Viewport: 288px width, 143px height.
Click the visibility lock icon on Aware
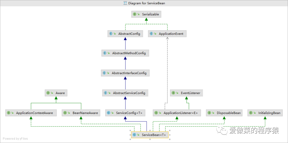click(52, 93)
